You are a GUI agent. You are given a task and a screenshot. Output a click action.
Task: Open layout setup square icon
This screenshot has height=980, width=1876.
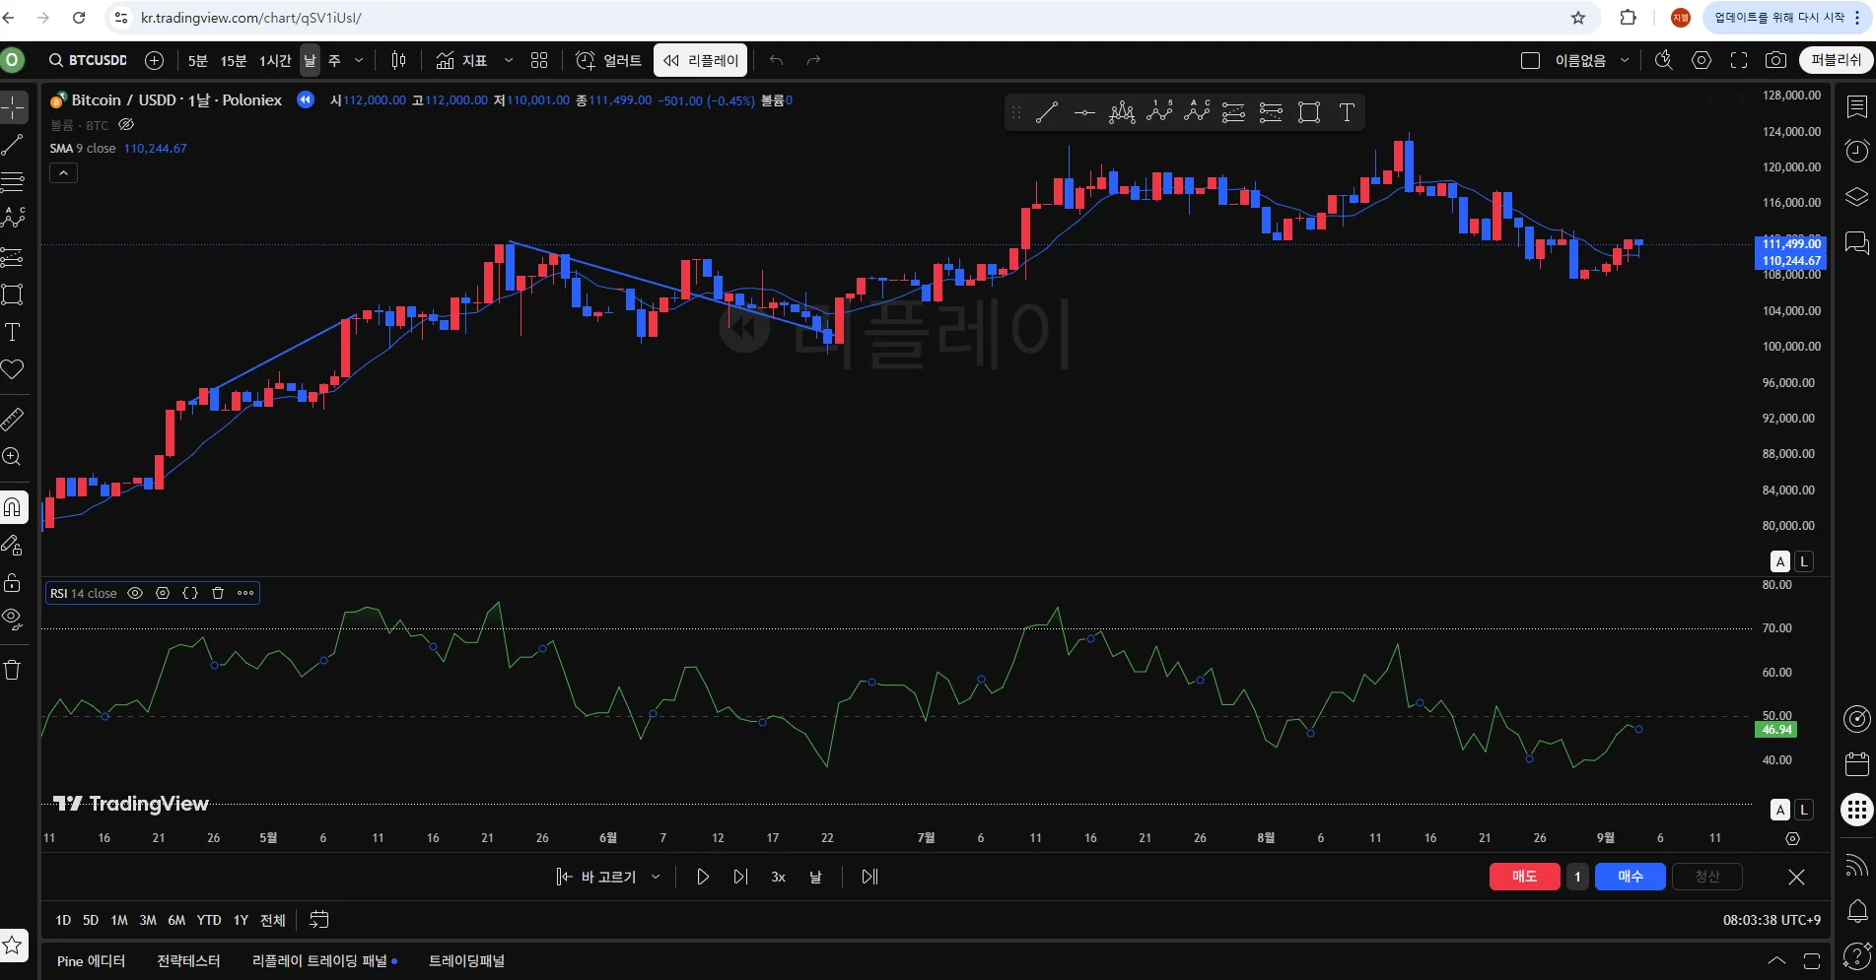(1530, 60)
